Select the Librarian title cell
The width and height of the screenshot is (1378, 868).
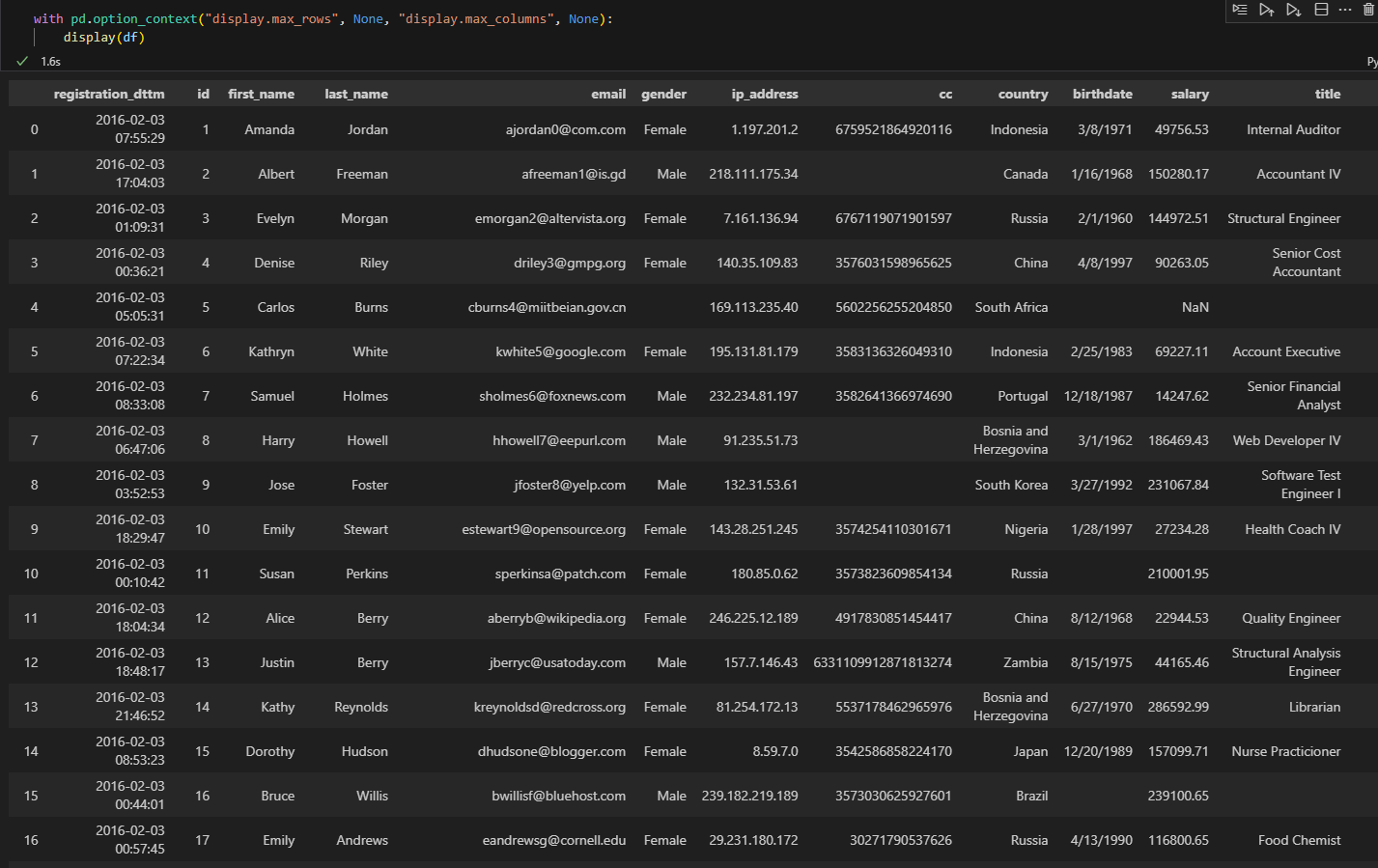click(1314, 707)
